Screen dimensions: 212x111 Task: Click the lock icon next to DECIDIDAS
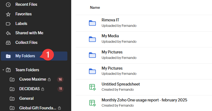(x=43, y=89)
